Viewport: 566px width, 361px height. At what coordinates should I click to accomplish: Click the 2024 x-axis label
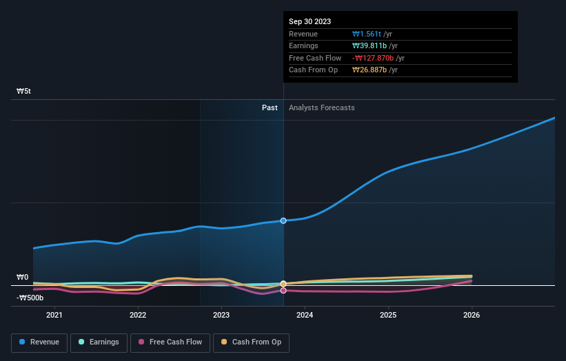pyautogui.click(x=305, y=316)
